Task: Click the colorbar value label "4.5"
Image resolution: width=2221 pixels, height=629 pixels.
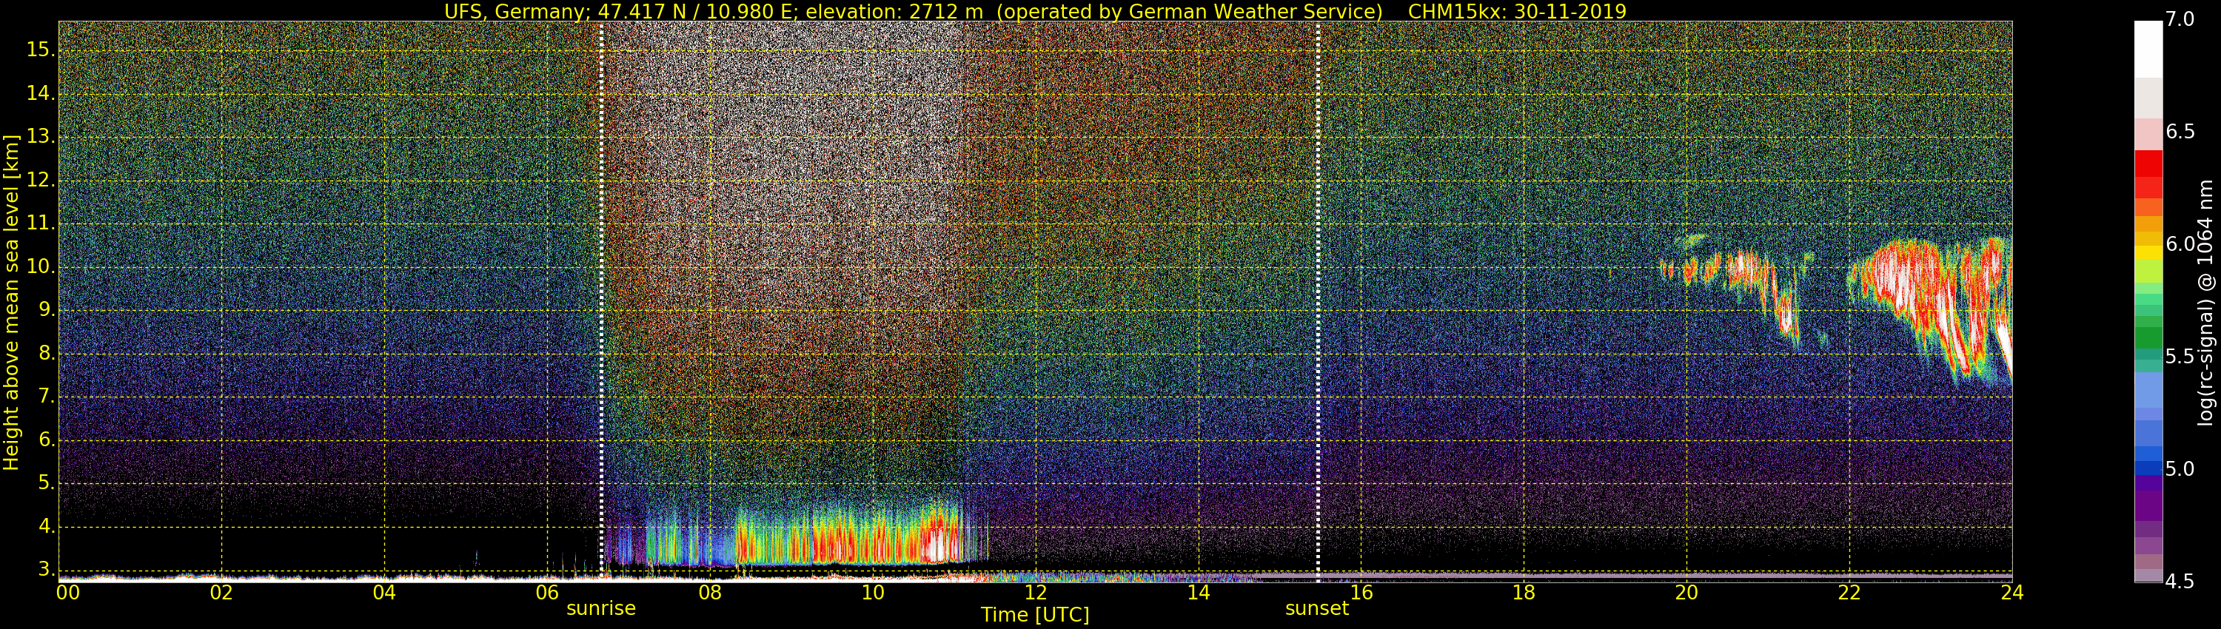Action: click(x=2180, y=582)
